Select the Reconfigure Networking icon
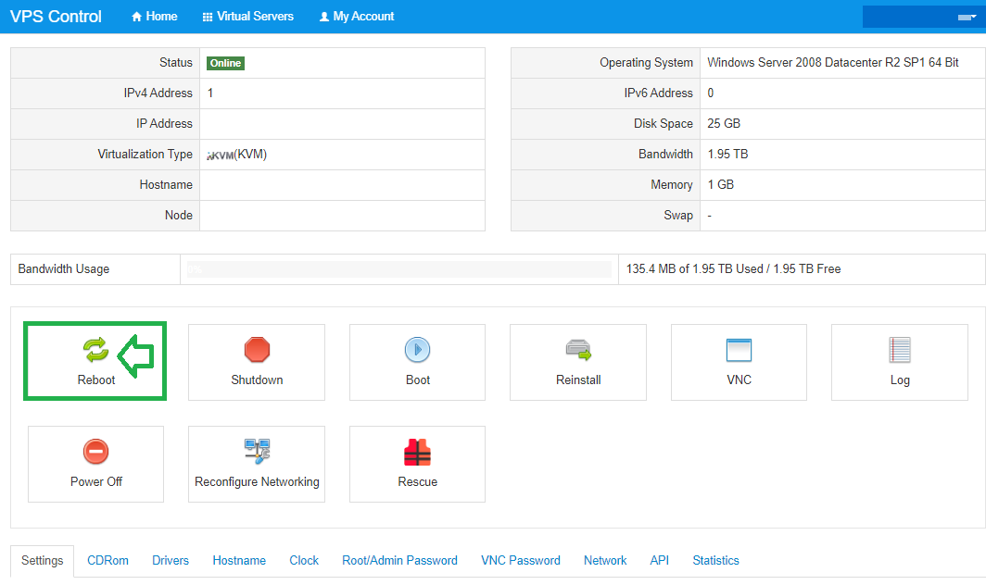Screen dimensions: 986x585 (257, 452)
